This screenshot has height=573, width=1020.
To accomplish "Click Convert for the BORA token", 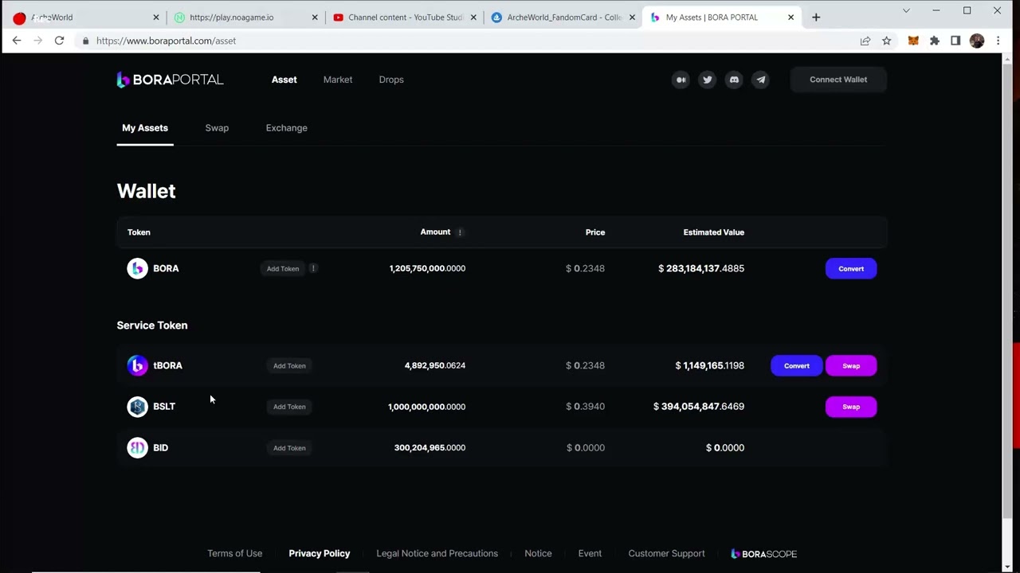I will tap(851, 269).
